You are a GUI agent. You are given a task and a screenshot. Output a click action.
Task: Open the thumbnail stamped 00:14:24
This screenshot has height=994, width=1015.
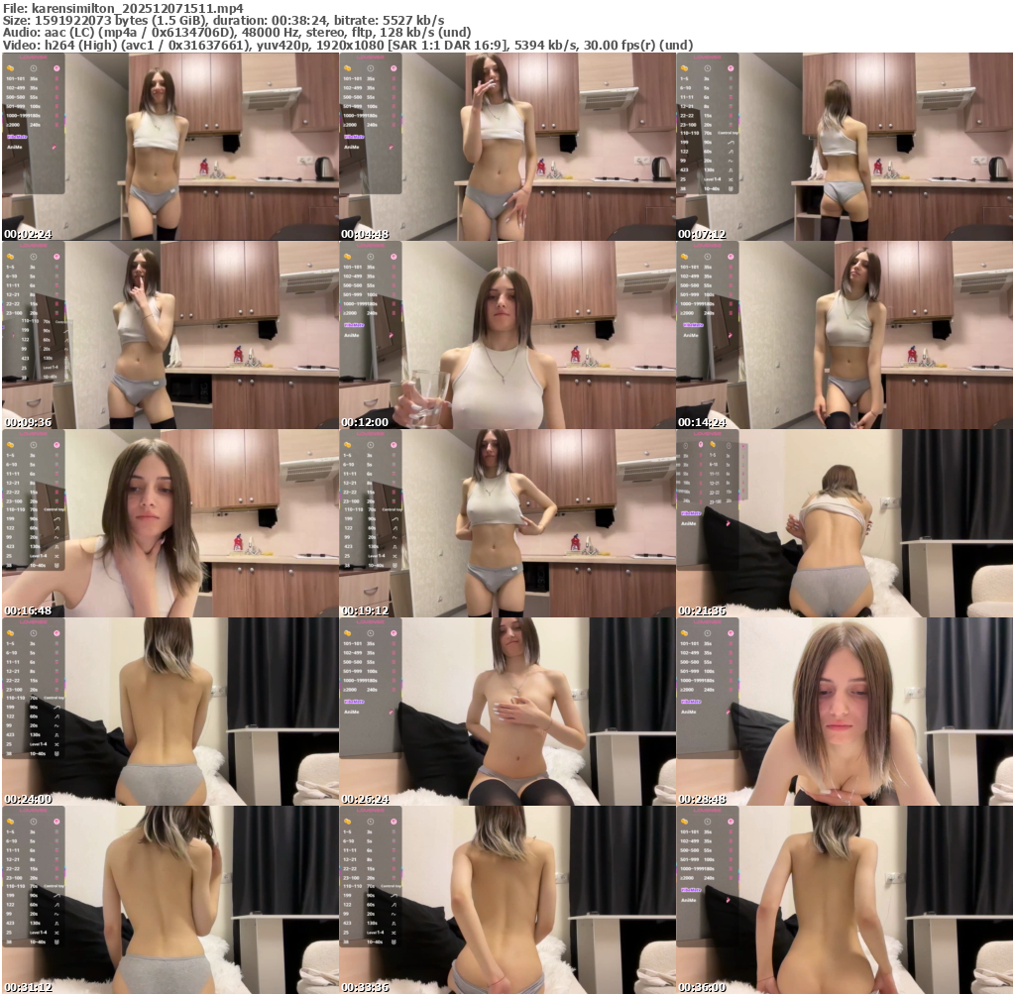[845, 335]
